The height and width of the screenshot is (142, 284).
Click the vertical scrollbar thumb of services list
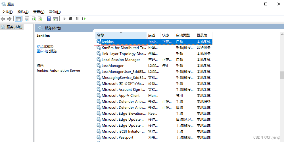point(282,75)
